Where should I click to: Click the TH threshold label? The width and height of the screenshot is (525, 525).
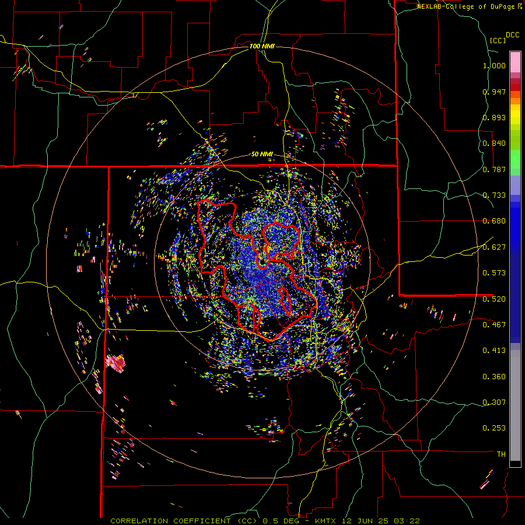501,454
